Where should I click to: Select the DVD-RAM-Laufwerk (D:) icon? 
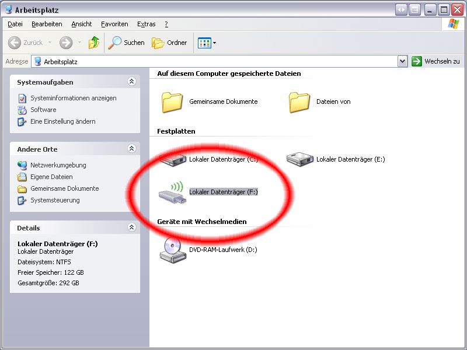pyautogui.click(x=173, y=250)
